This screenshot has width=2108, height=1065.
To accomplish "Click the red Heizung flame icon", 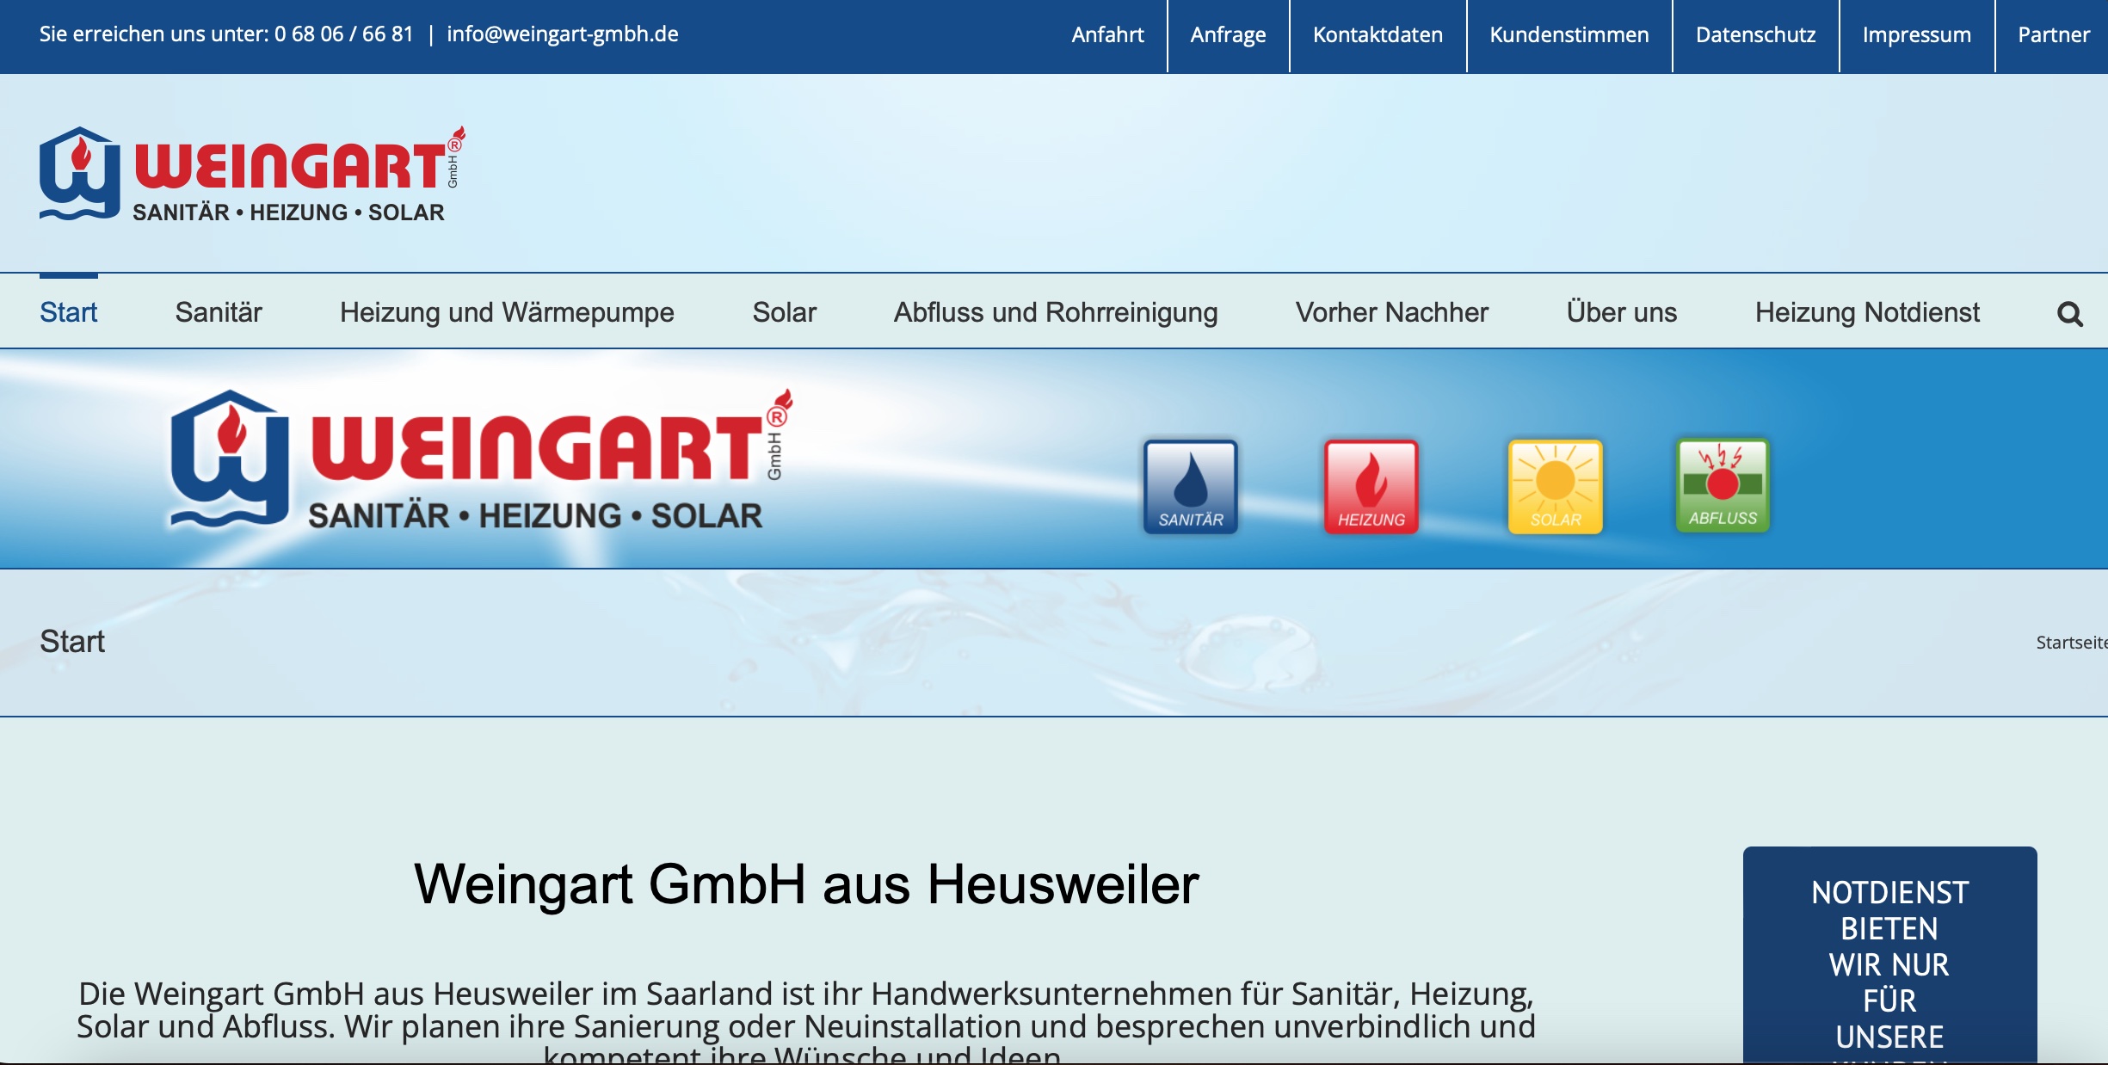I will (x=1371, y=487).
